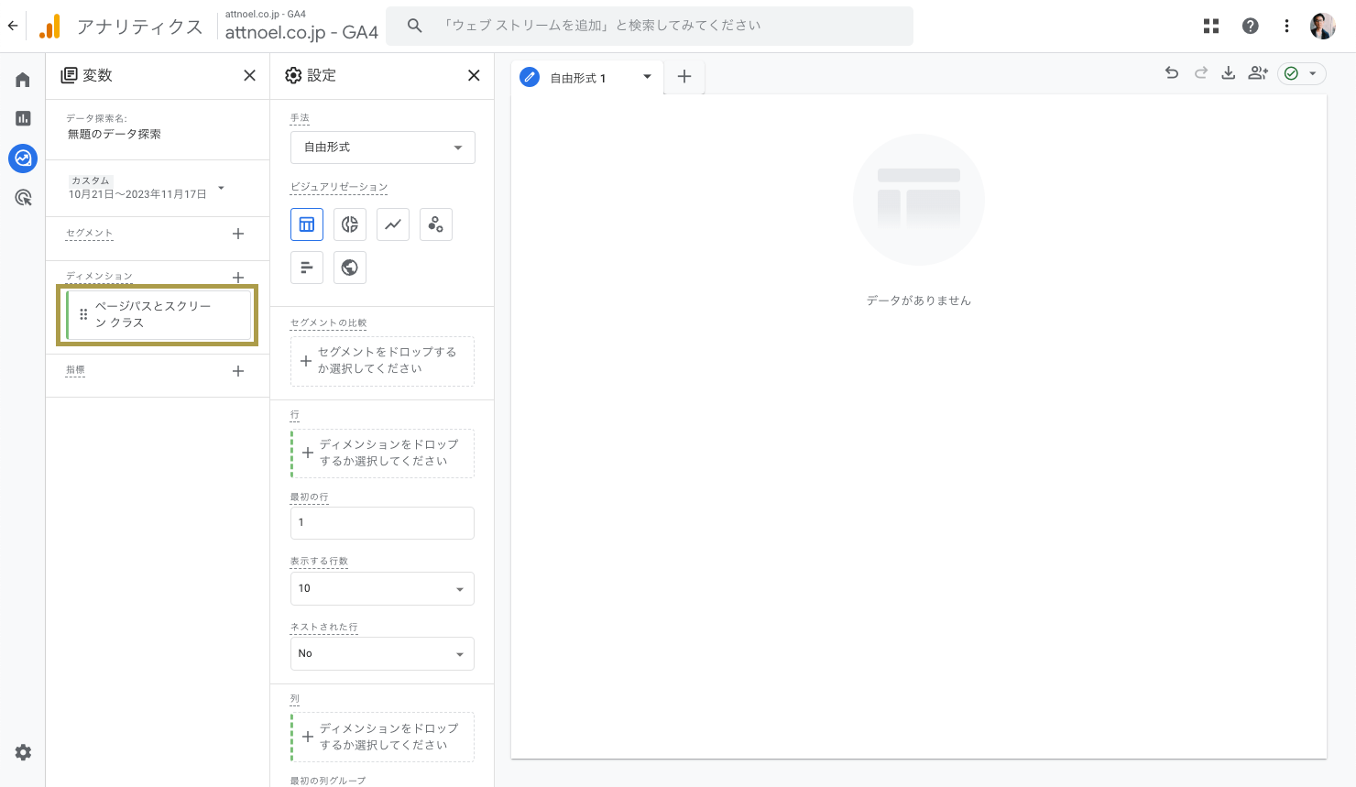Add a new metric in 指標
1356x787 pixels.
pos(238,371)
